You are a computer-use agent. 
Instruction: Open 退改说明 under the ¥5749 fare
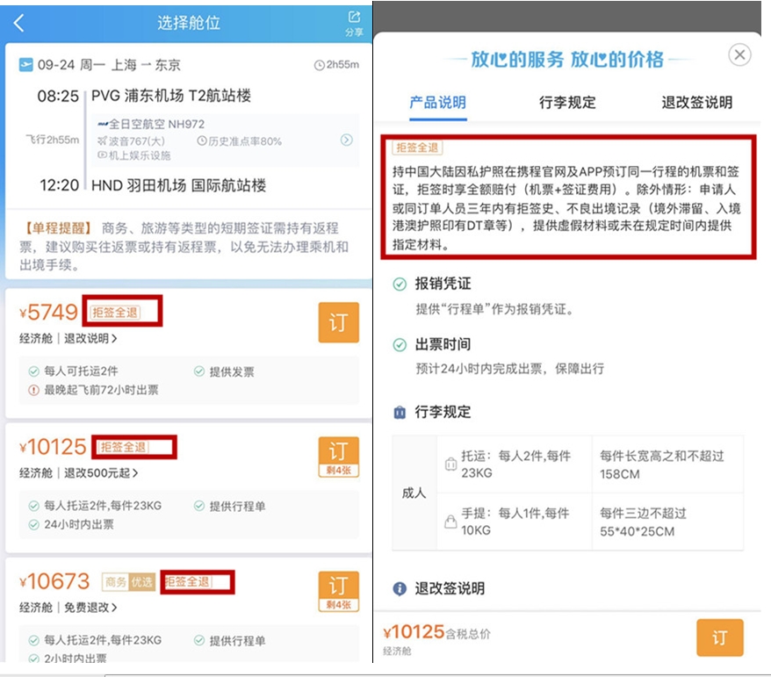point(90,338)
